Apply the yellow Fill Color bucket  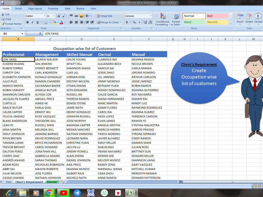point(54,22)
